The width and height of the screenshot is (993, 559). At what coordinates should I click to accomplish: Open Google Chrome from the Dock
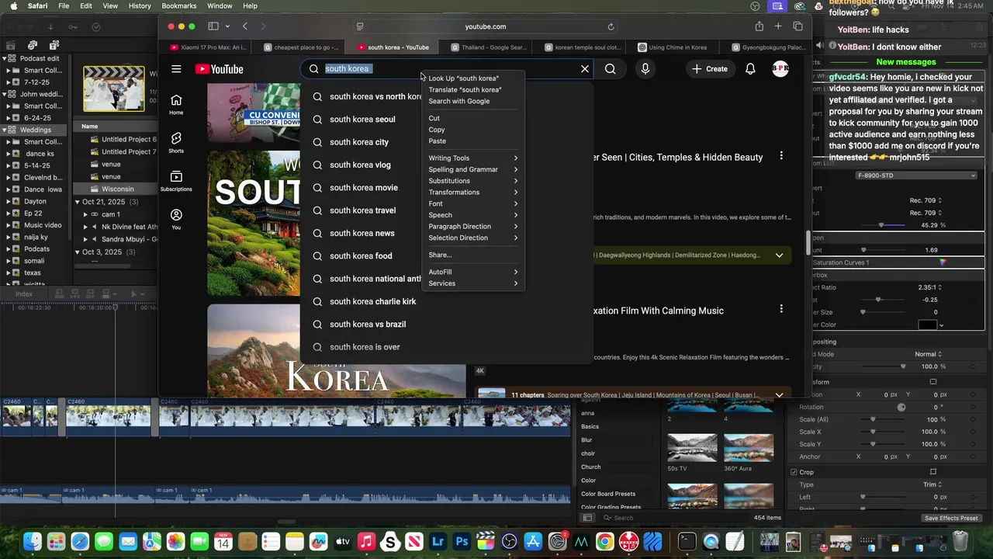click(x=605, y=541)
